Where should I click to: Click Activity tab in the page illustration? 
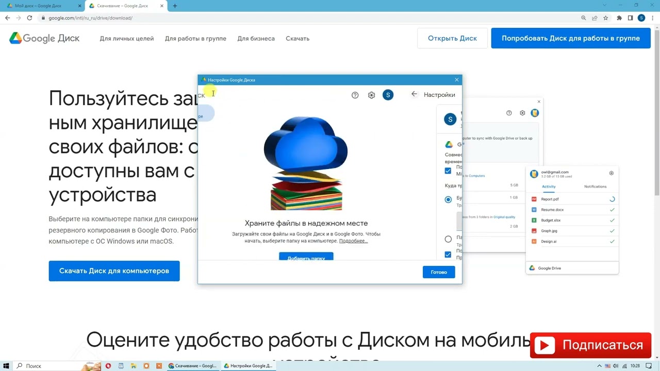(549, 187)
